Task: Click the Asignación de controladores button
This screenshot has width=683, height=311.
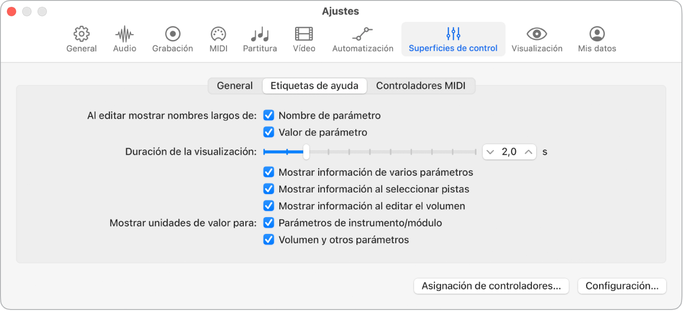Action: pyautogui.click(x=491, y=286)
